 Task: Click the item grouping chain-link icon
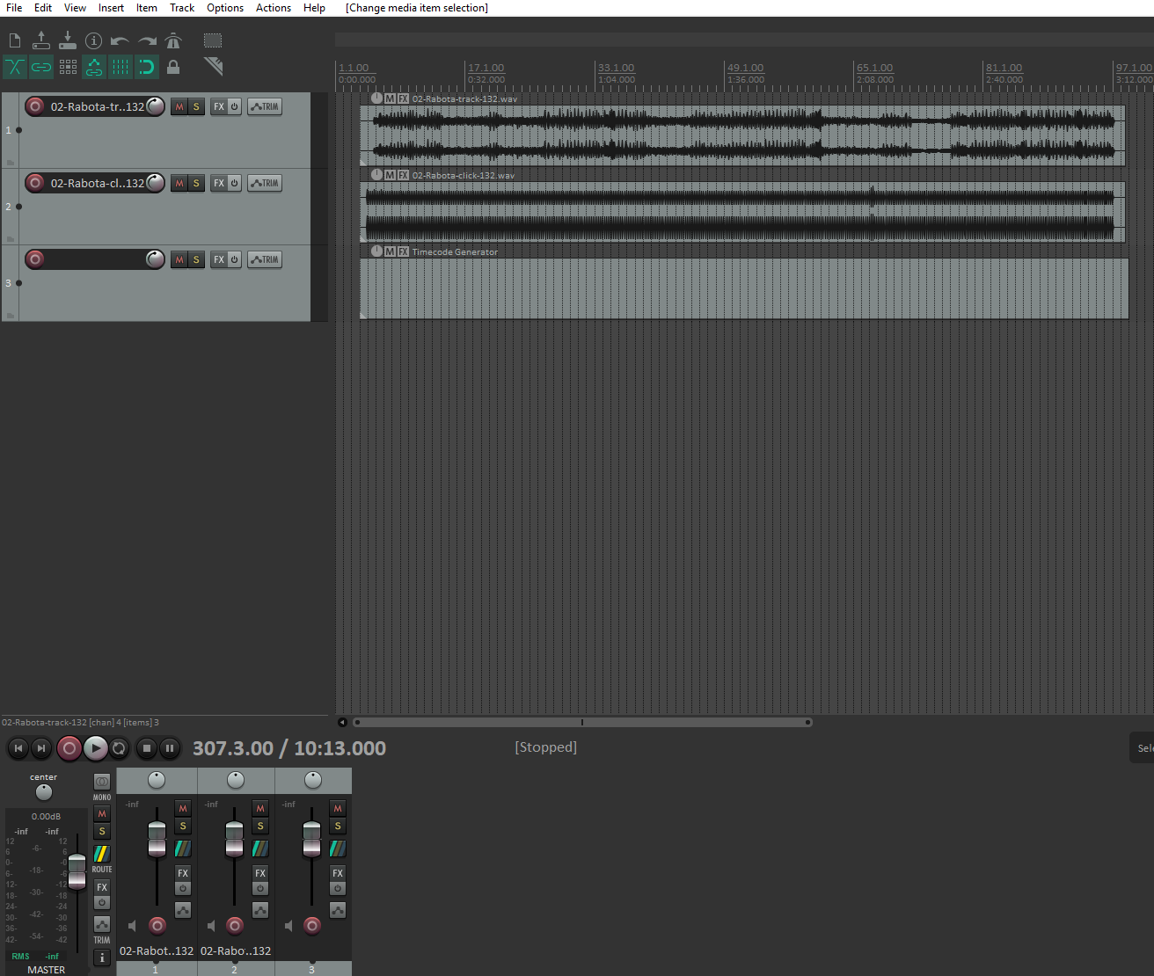[x=41, y=67]
